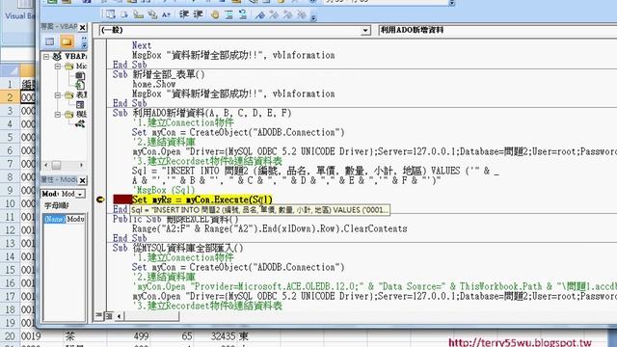
Task: Collapse the 表單 forms folder
Action: click(58, 94)
